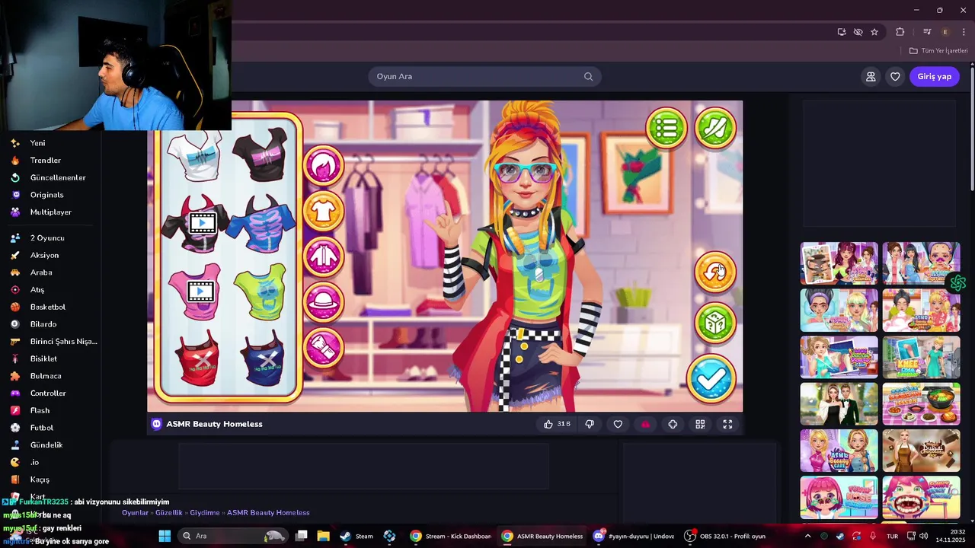Viewport: 975px width, 548px height.
Task: Expand system tray hidden icons chevron
Action: pyautogui.click(x=807, y=536)
